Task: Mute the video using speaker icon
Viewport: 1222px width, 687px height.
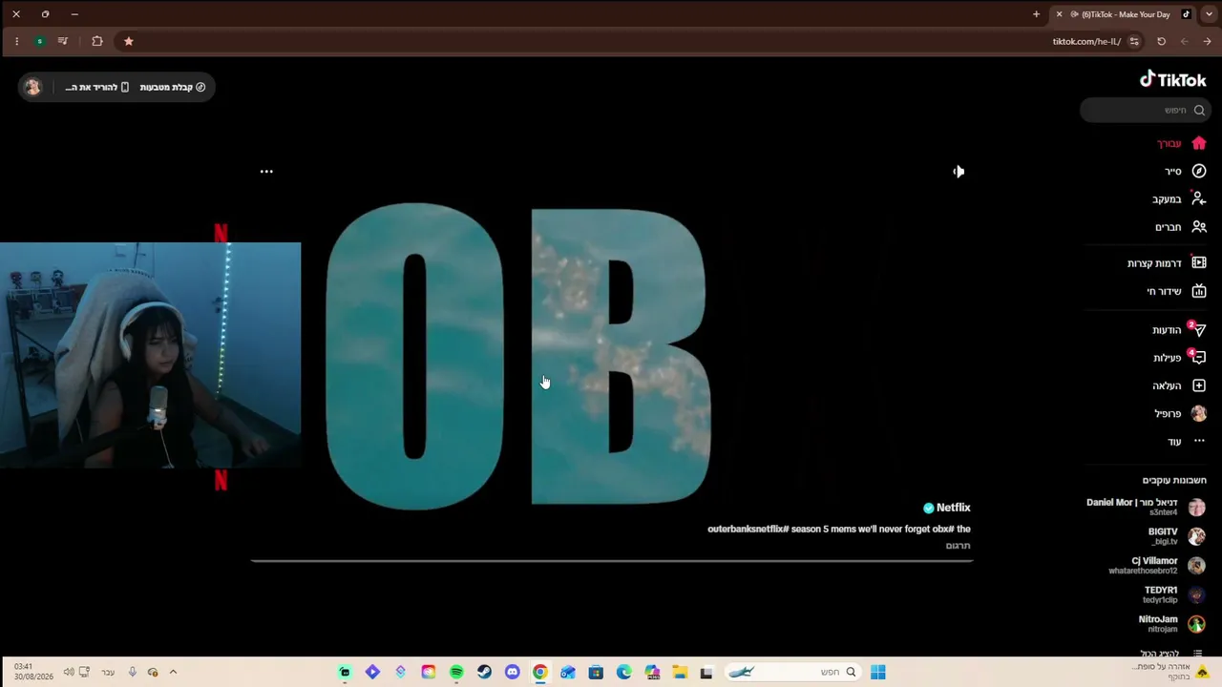Action: [959, 172]
